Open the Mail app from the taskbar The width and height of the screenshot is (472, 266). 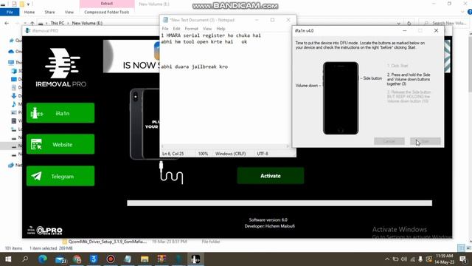pyautogui.click(x=60, y=259)
